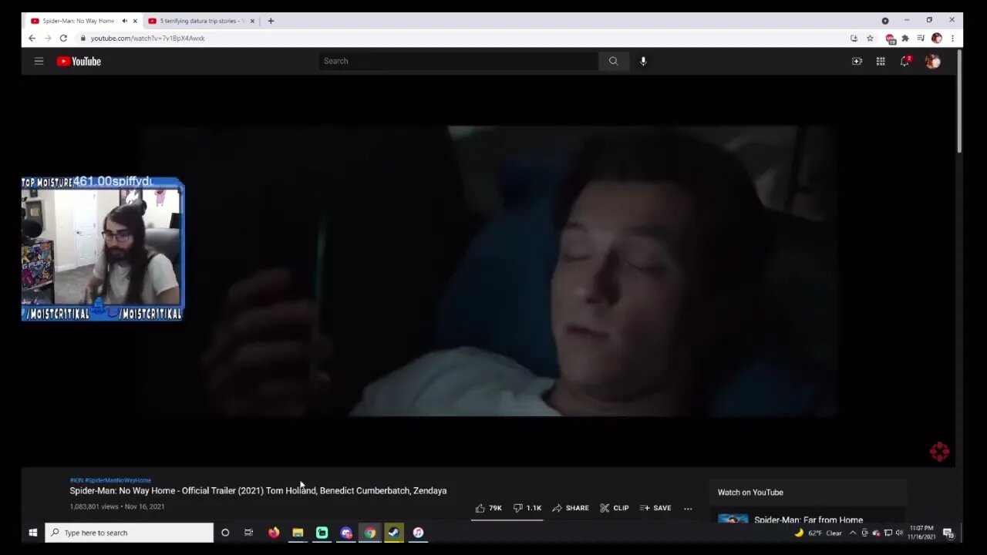Screen dimensions: 987x555
Task: Open the Create video camera icon
Action: (x=857, y=61)
